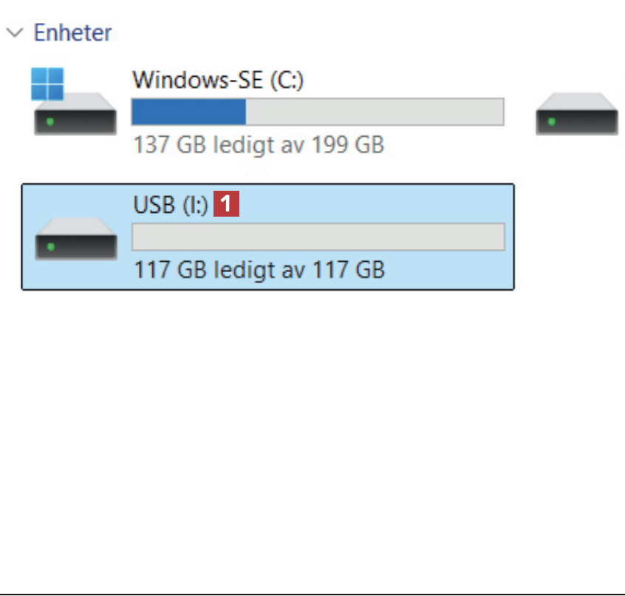This screenshot has height=596, width=625.
Task: Select the partially visible drive icon at right edge
Action: click(x=577, y=113)
